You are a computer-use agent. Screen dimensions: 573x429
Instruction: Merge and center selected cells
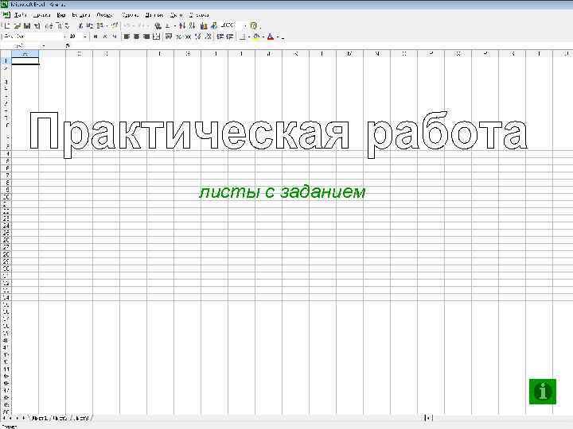(x=157, y=37)
